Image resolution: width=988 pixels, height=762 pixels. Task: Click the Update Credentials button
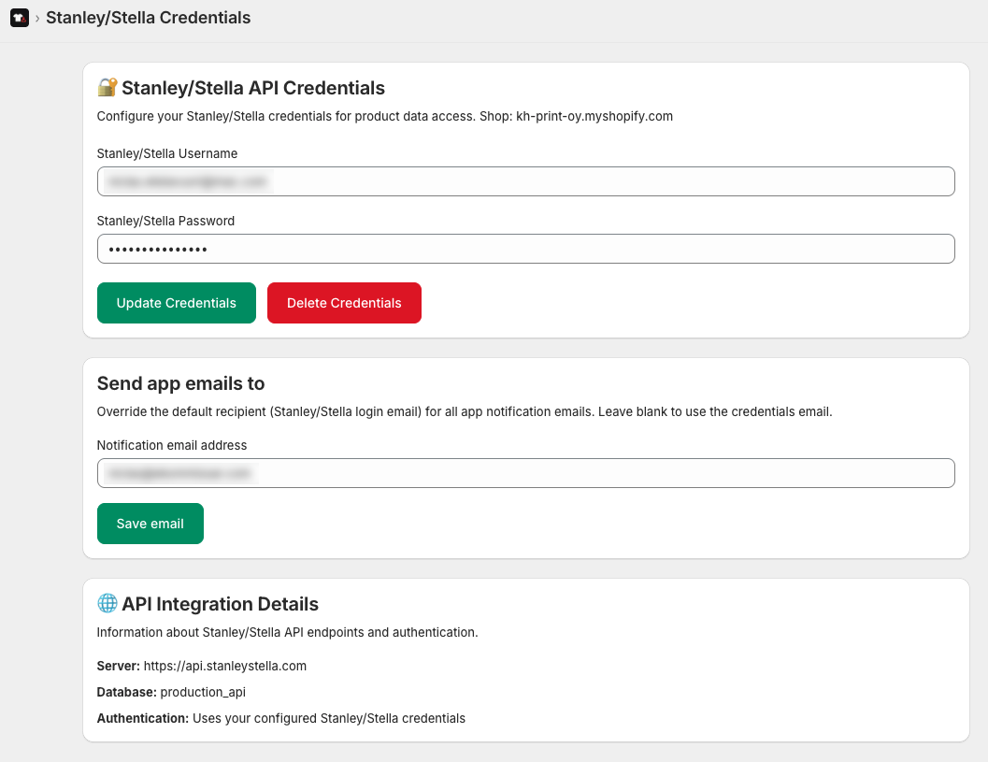pyautogui.click(x=177, y=303)
